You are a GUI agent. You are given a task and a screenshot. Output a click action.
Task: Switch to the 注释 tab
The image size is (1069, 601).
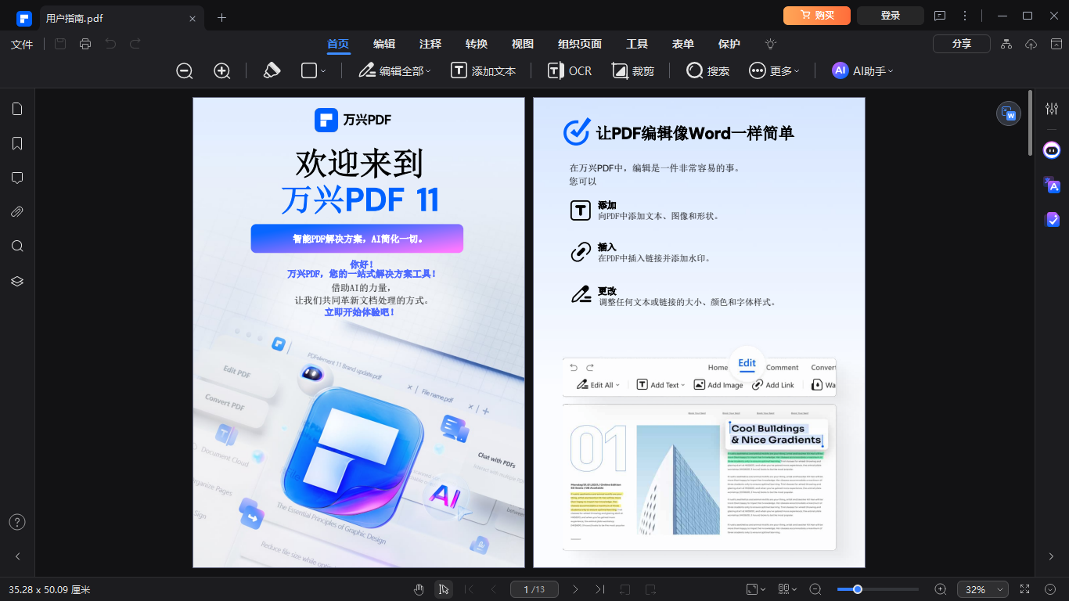pyautogui.click(x=430, y=44)
